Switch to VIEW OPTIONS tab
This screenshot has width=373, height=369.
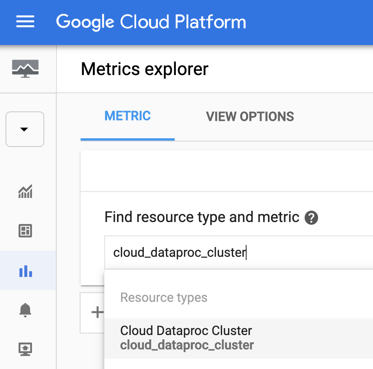point(250,117)
